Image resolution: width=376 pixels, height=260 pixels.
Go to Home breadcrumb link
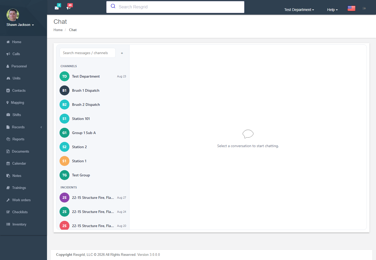tap(58, 30)
